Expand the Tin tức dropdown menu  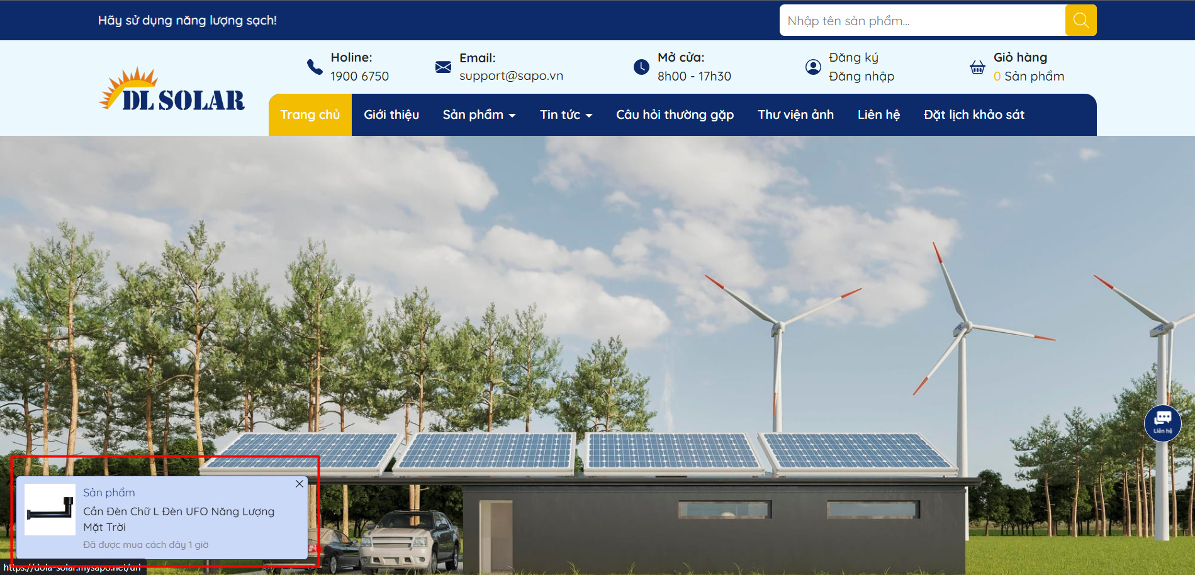pos(566,114)
